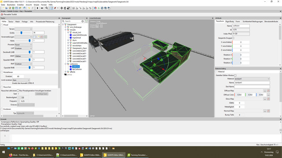The image size is (282, 158).
Task: Select woodchips node in scenegraph
Action: click(77, 46)
